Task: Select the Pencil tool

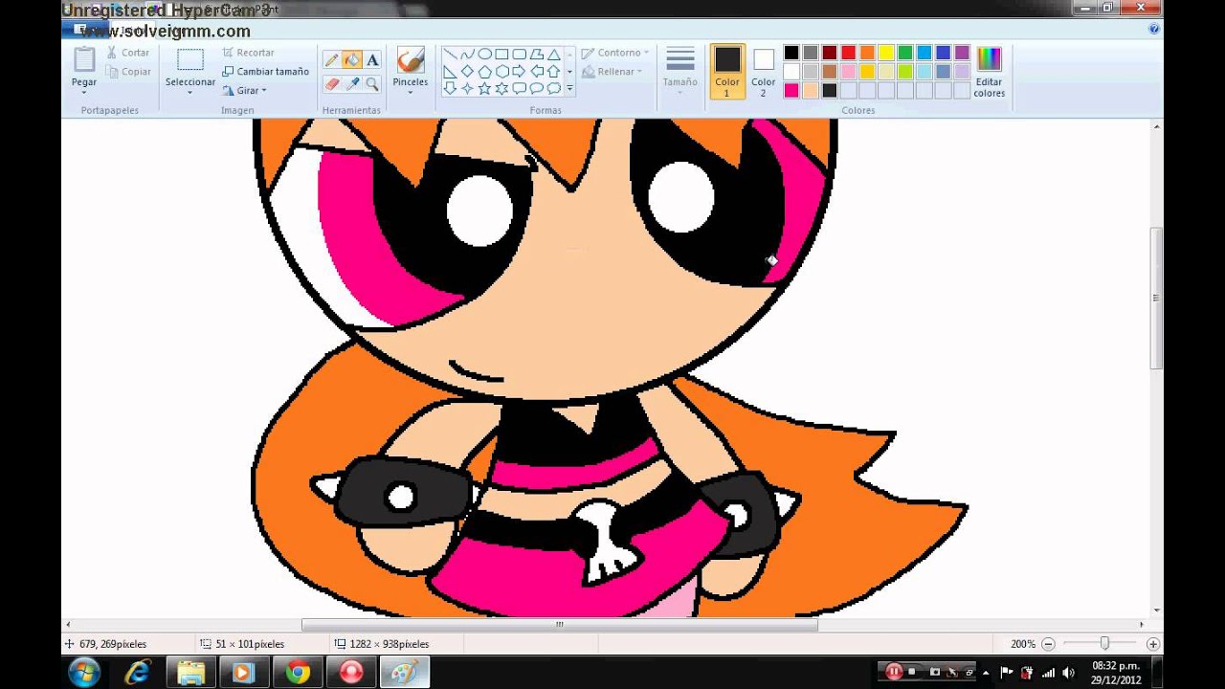Action: (332, 60)
